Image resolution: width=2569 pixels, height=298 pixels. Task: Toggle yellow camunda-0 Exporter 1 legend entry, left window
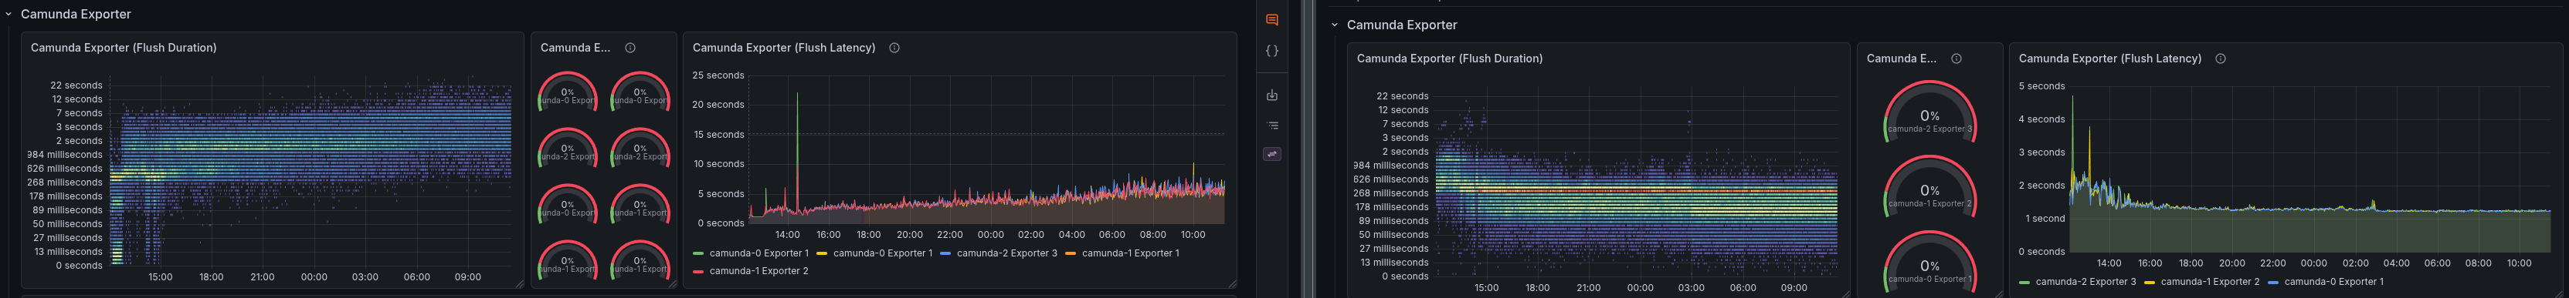tap(883, 253)
